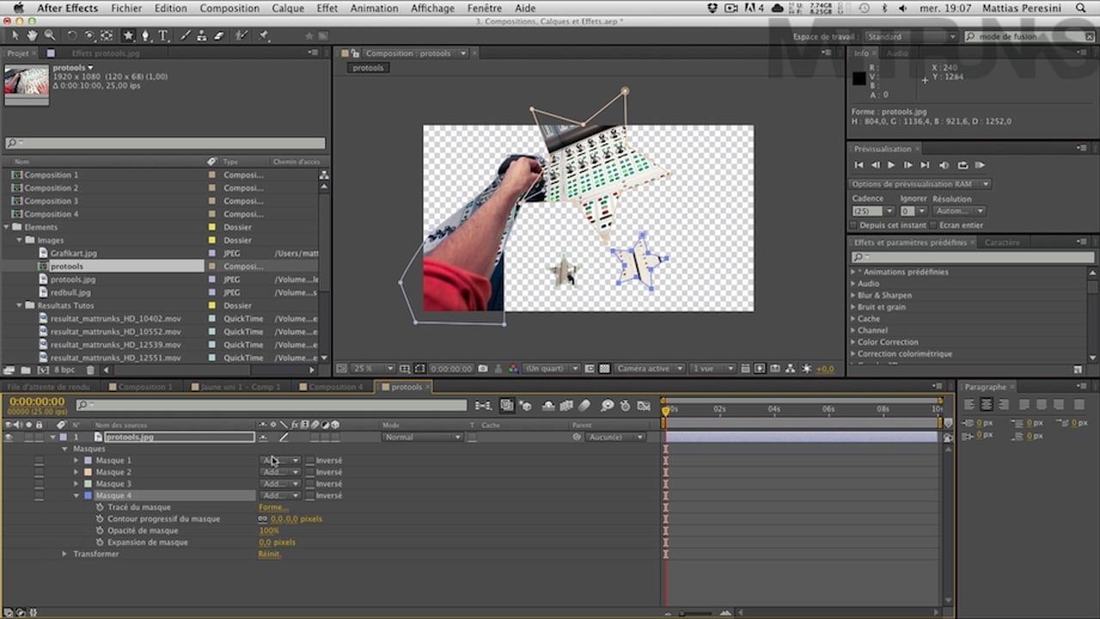This screenshot has height=619, width=1100.
Task: Select the Text tool
Action: tap(162, 36)
